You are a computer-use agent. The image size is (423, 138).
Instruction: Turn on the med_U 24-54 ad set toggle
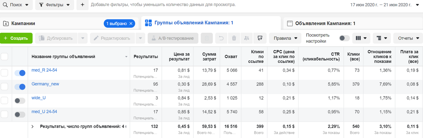[x=20, y=114]
